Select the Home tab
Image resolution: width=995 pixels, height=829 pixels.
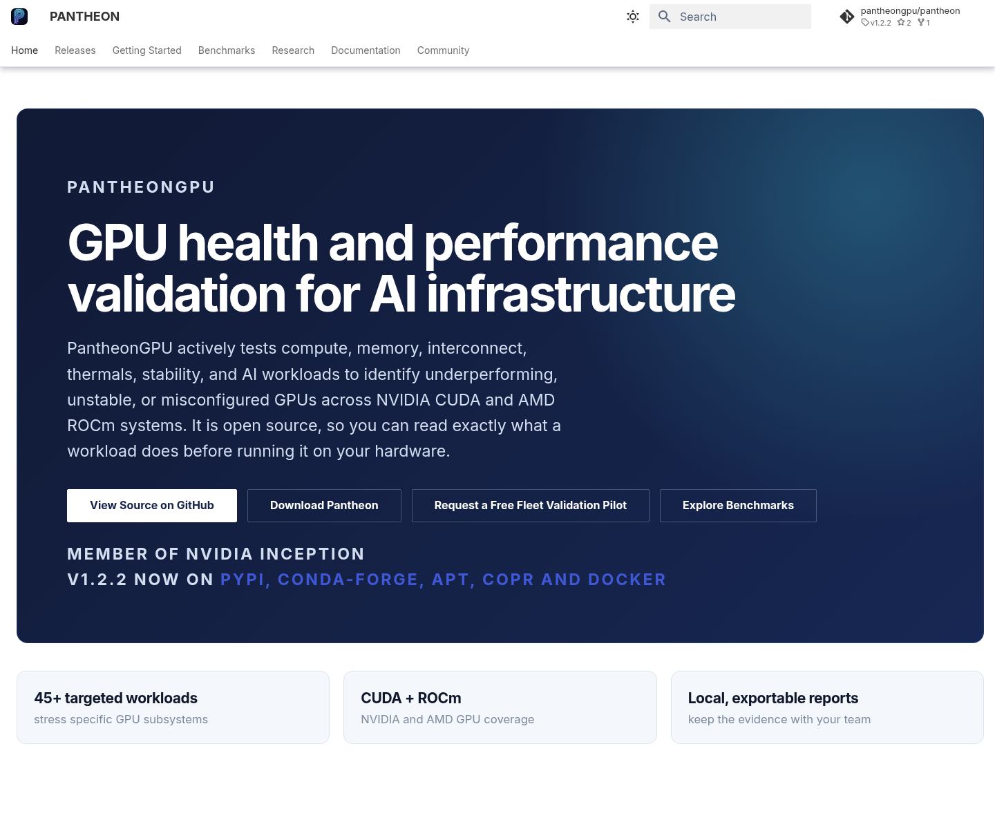tap(25, 50)
